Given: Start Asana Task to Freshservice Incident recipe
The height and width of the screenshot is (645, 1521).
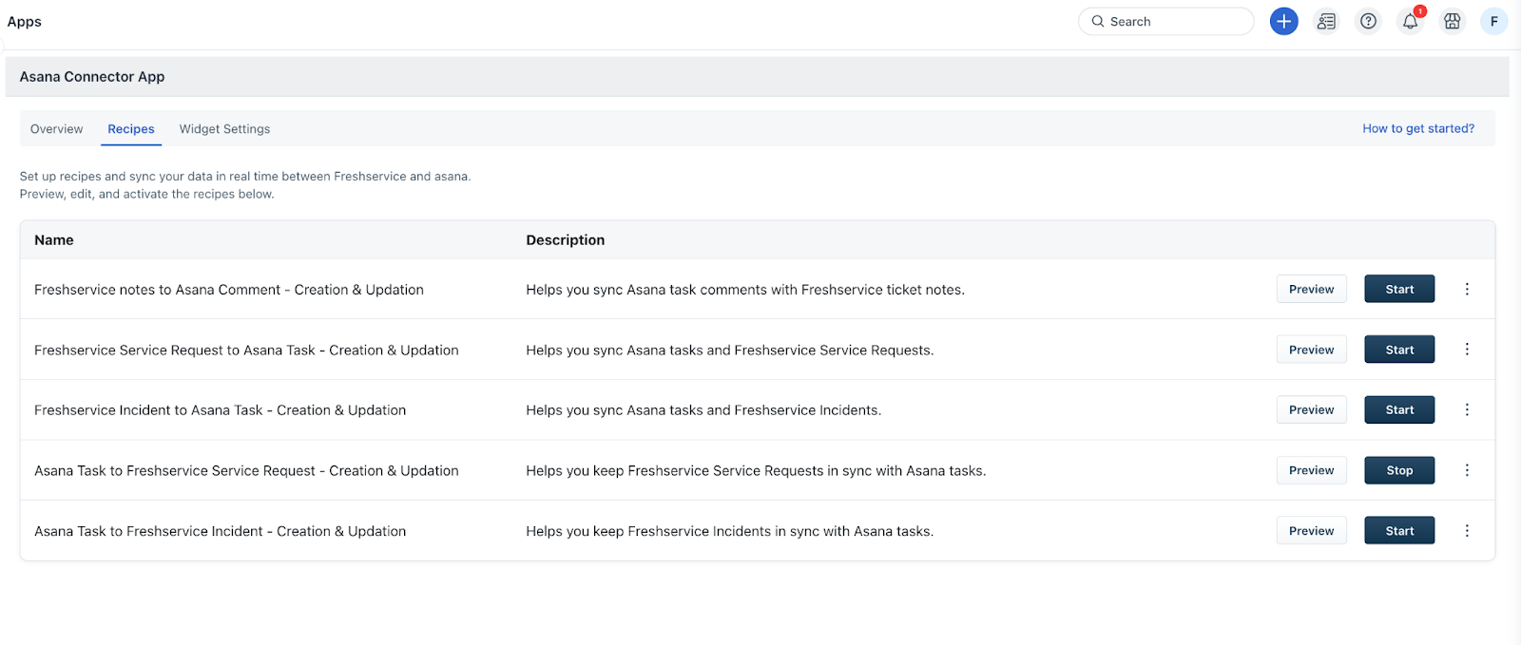Looking at the screenshot, I should 1399,531.
